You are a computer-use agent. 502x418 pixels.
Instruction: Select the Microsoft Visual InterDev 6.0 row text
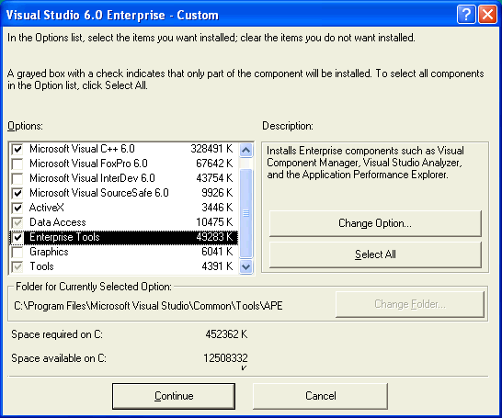pos(92,178)
